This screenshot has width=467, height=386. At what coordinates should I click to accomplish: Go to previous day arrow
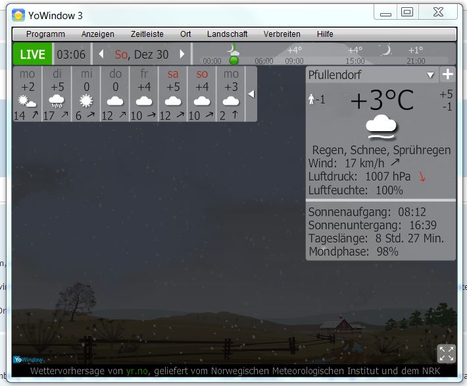click(x=101, y=55)
